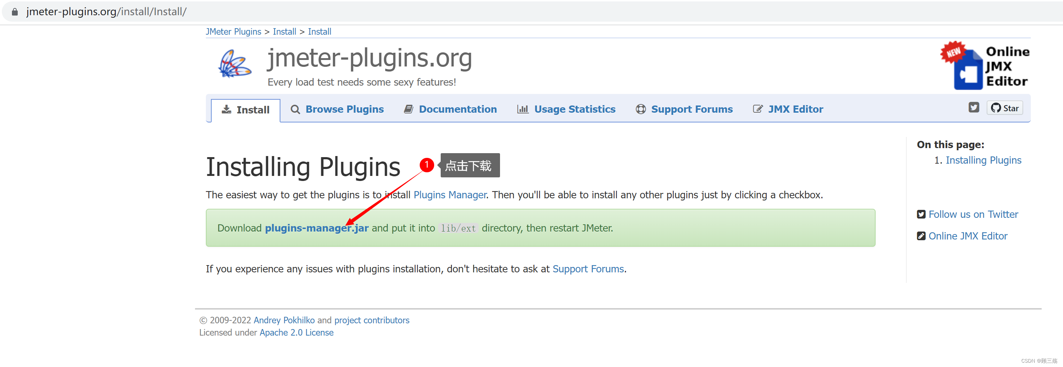
Task: Switch to the Browse Plugins tab
Action: coord(345,109)
